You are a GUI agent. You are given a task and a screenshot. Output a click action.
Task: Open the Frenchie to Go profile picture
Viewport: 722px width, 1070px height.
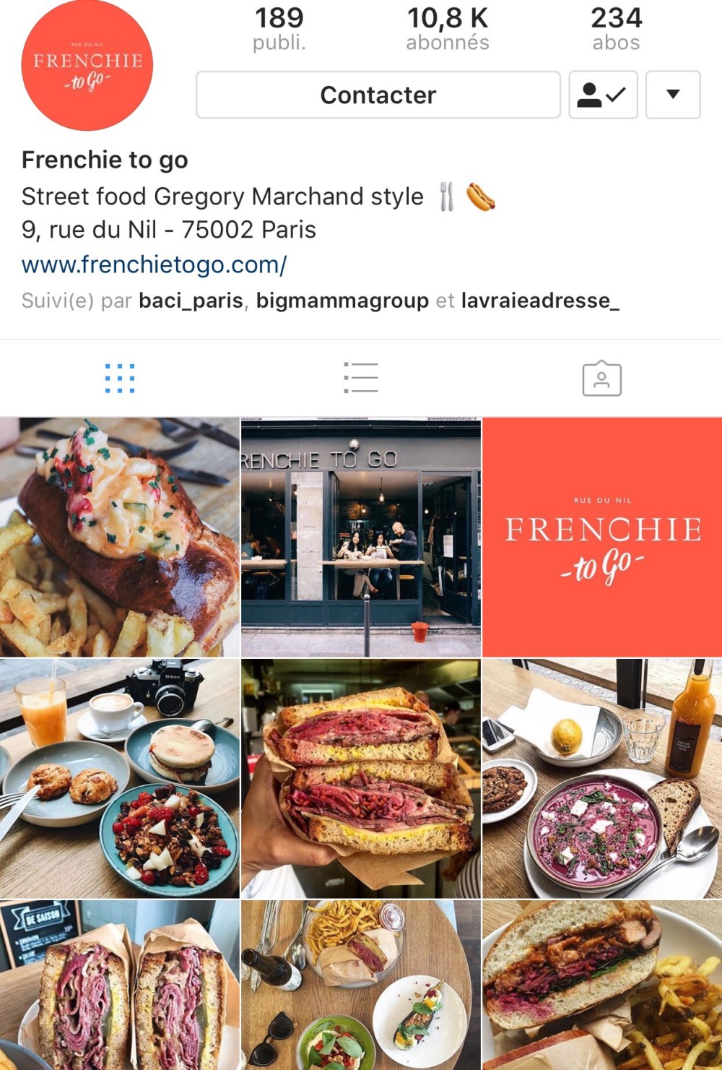pyautogui.click(x=87, y=65)
